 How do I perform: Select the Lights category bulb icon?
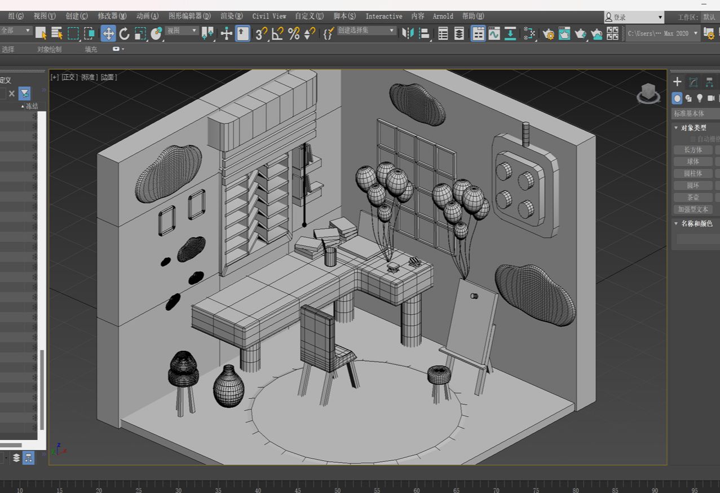(x=700, y=98)
